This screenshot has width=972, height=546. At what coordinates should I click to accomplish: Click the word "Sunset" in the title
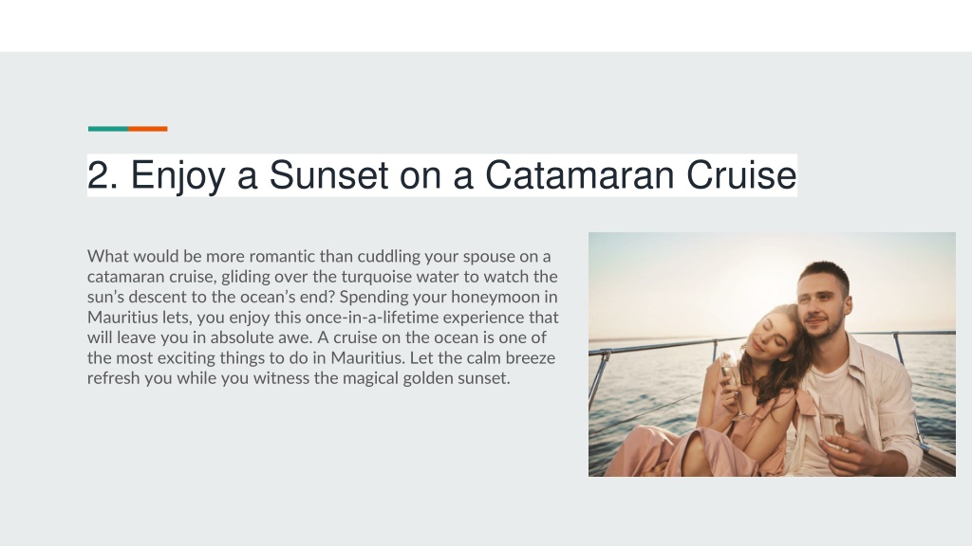pos(328,175)
